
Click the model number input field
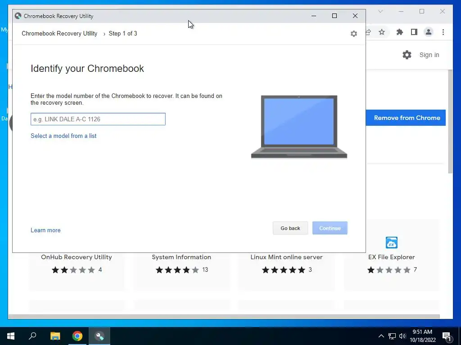[x=98, y=119]
